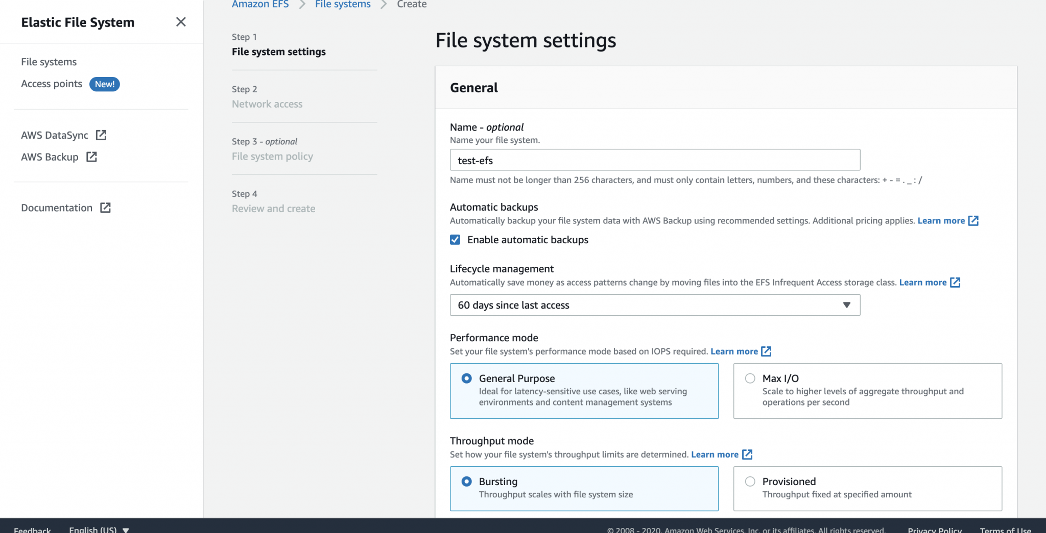This screenshot has width=1046, height=533.
Task: Uncheck Enable automatic backups
Action: (x=455, y=239)
